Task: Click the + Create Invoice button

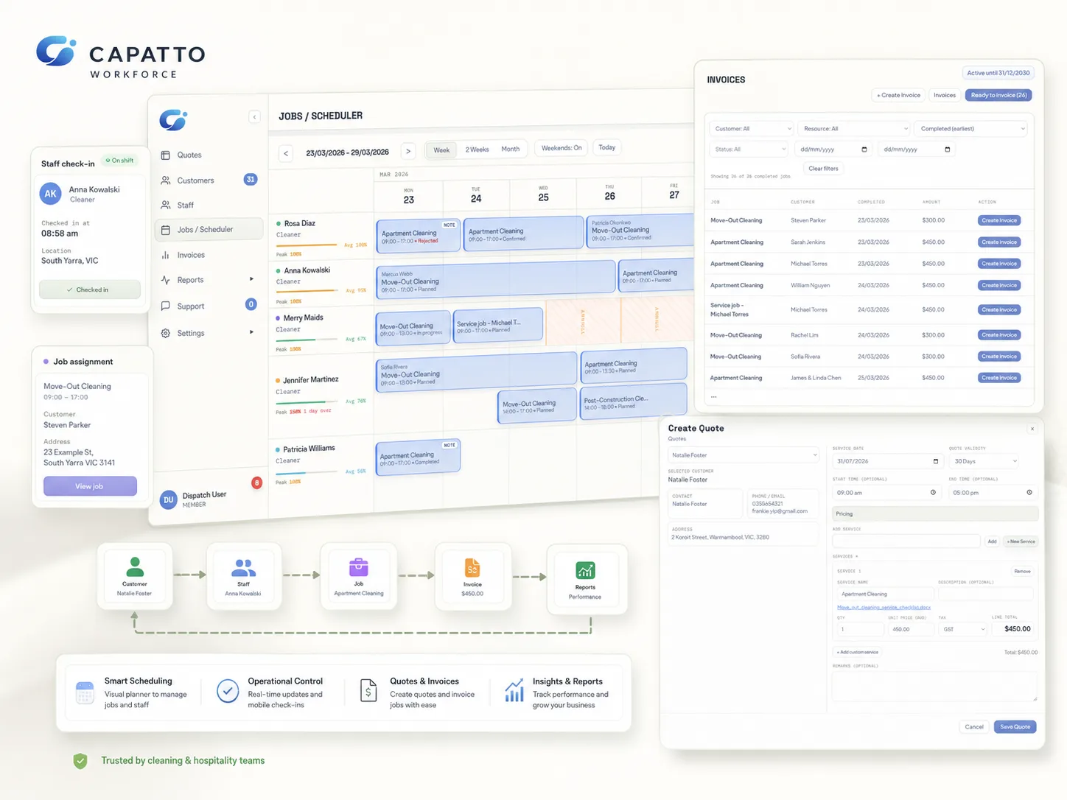Action: point(898,95)
